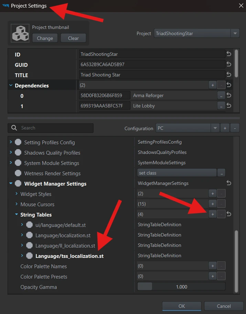Revert the Arma Reforger dependency entry
The image size is (246, 314).
pyautogui.click(x=229, y=95)
